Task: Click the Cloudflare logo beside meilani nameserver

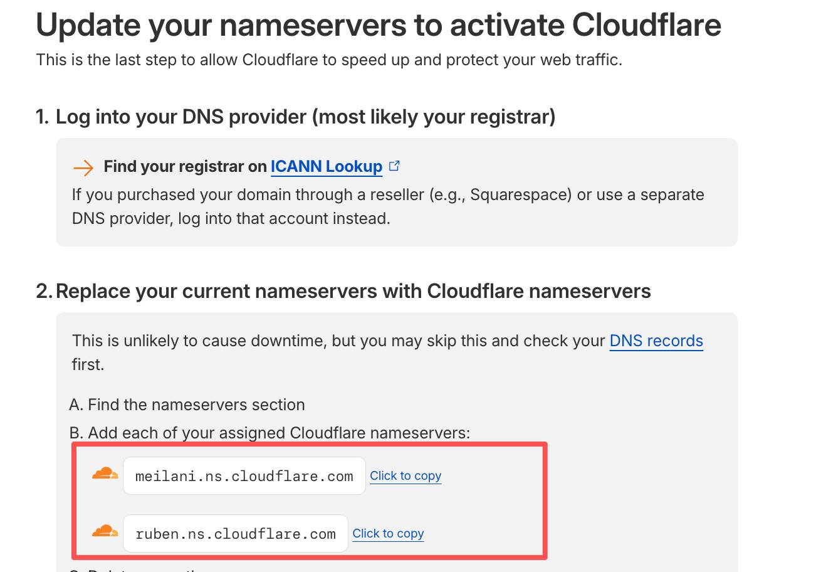Action: [105, 474]
